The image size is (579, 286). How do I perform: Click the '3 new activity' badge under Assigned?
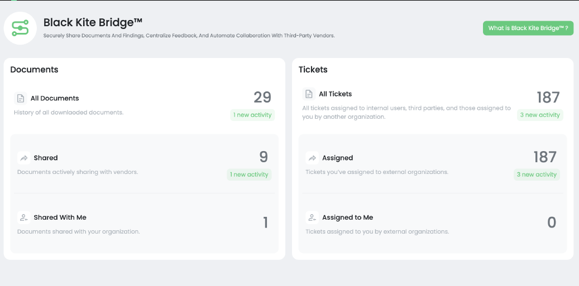(x=537, y=174)
